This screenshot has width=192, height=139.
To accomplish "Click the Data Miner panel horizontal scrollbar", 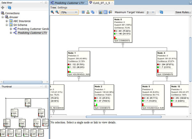I will (23, 82).
